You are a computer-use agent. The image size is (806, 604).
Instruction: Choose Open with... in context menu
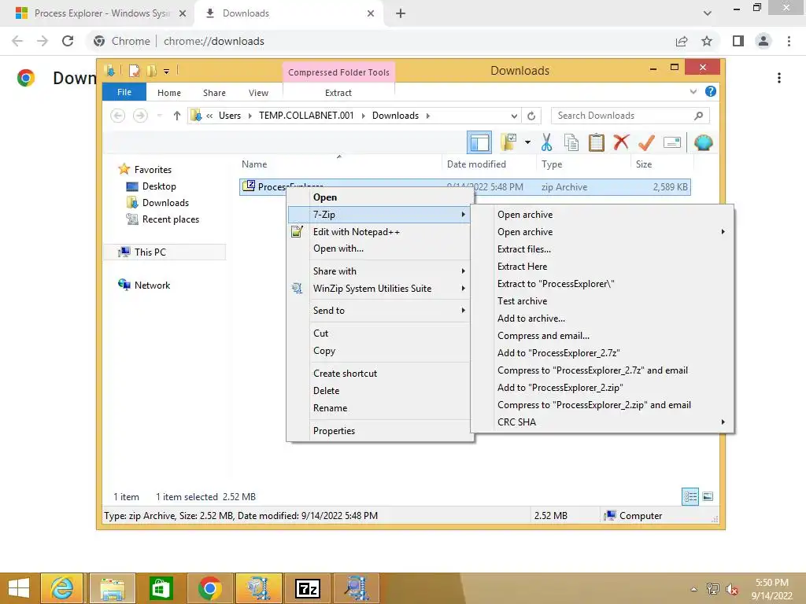pyautogui.click(x=338, y=248)
